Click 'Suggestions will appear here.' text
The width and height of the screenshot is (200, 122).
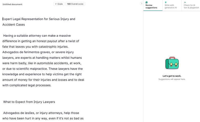point(172,79)
